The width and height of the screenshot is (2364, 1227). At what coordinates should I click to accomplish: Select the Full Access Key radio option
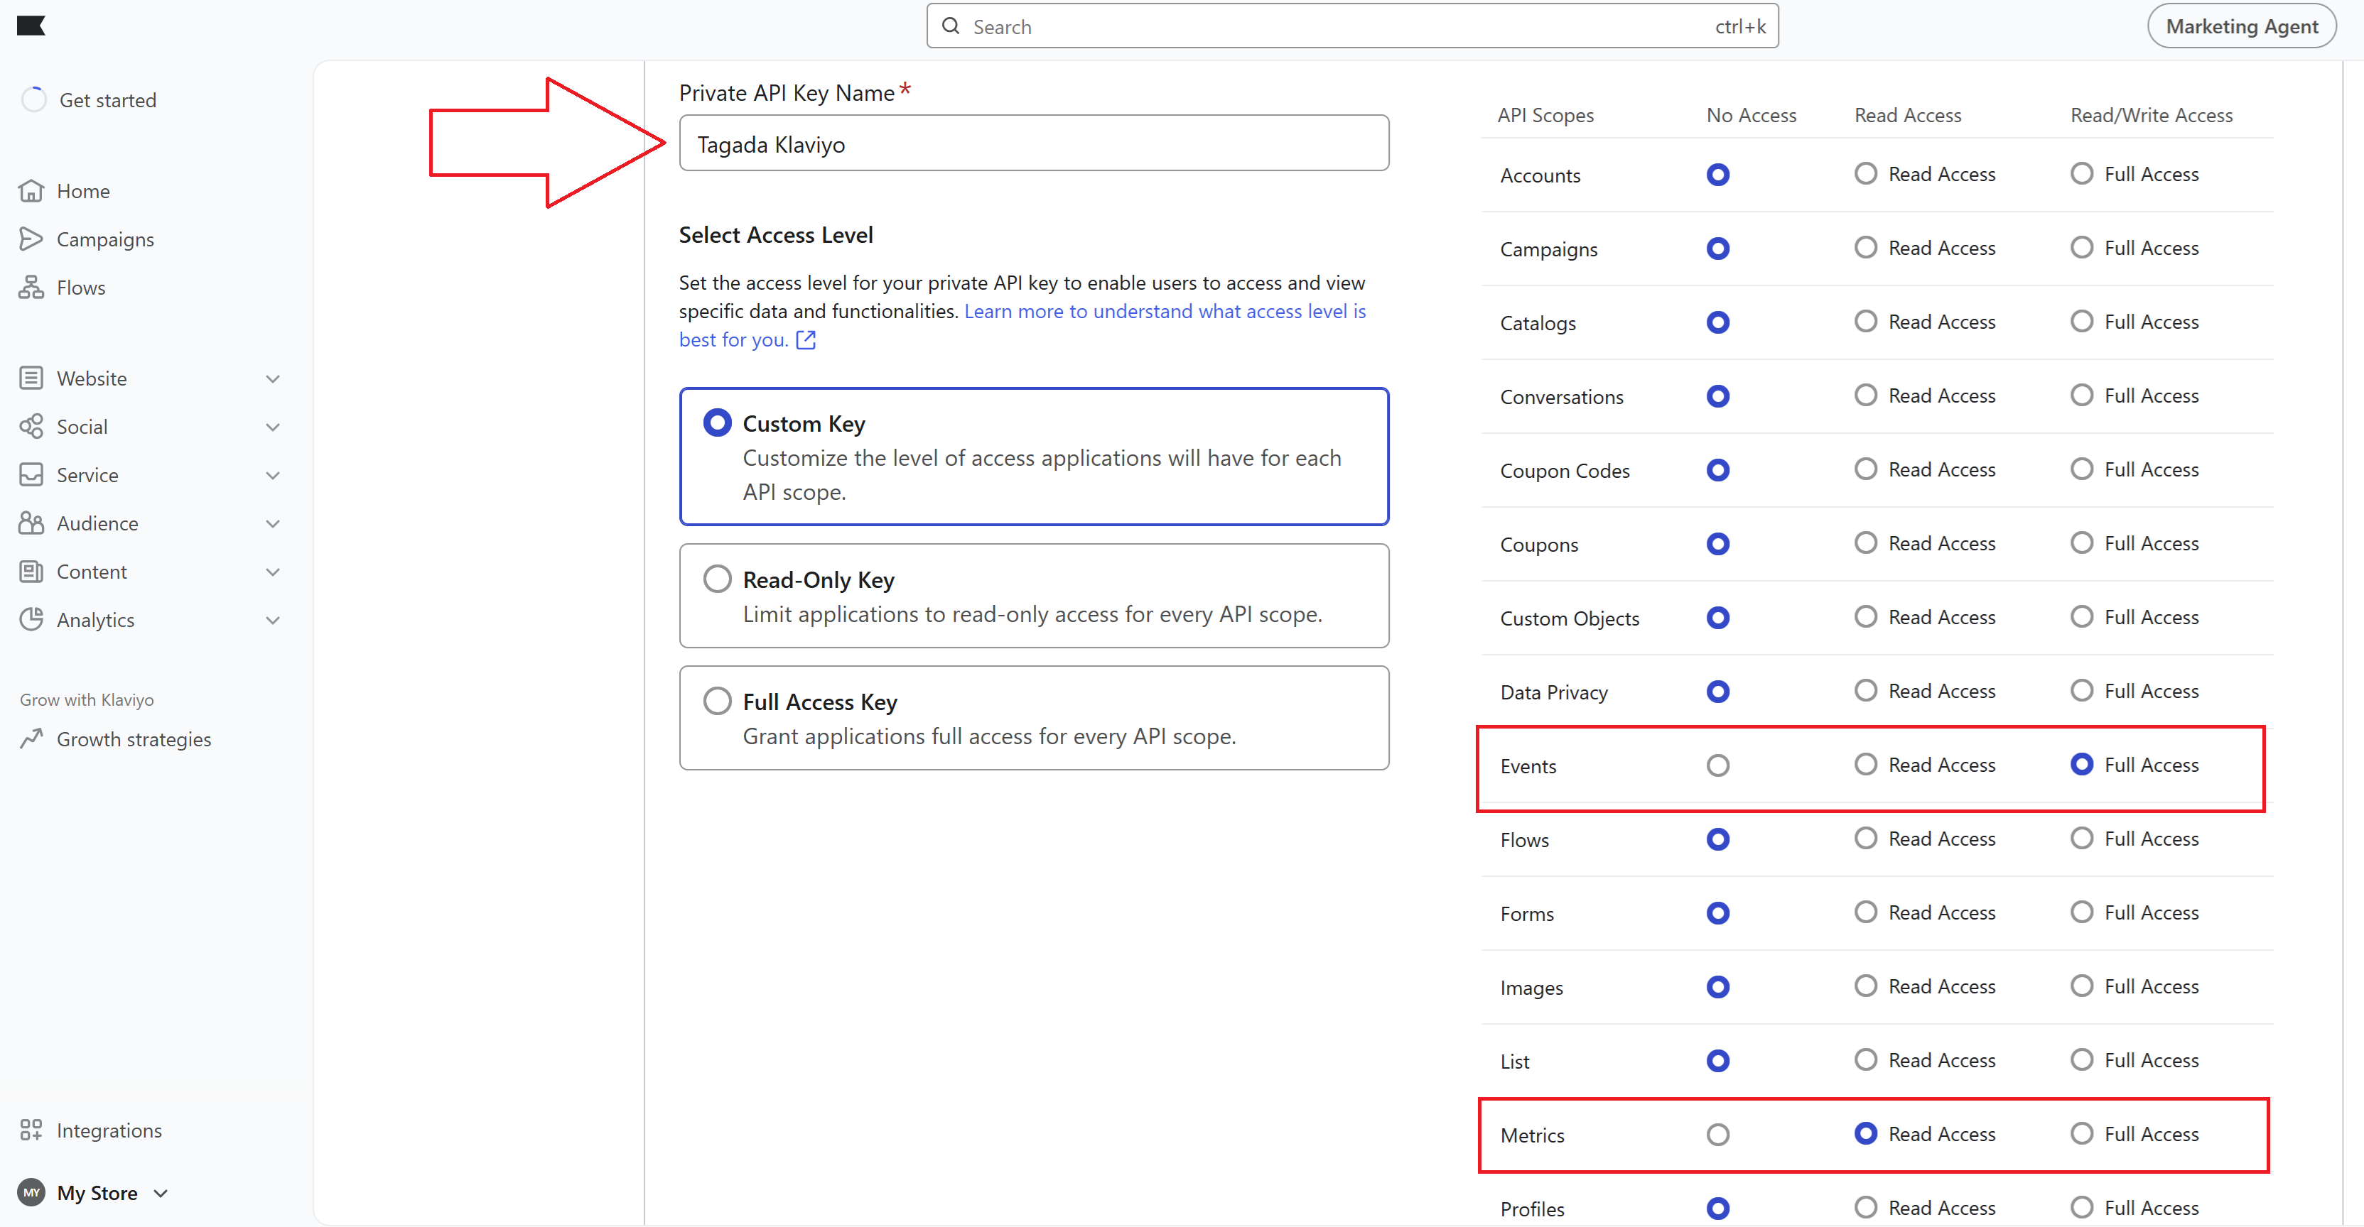pyautogui.click(x=717, y=702)
